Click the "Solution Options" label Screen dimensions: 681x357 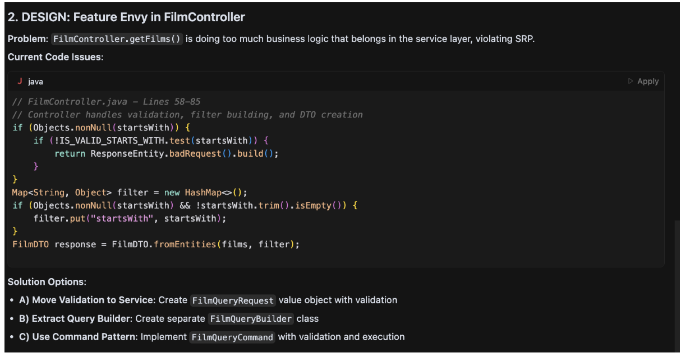point(47,282)
